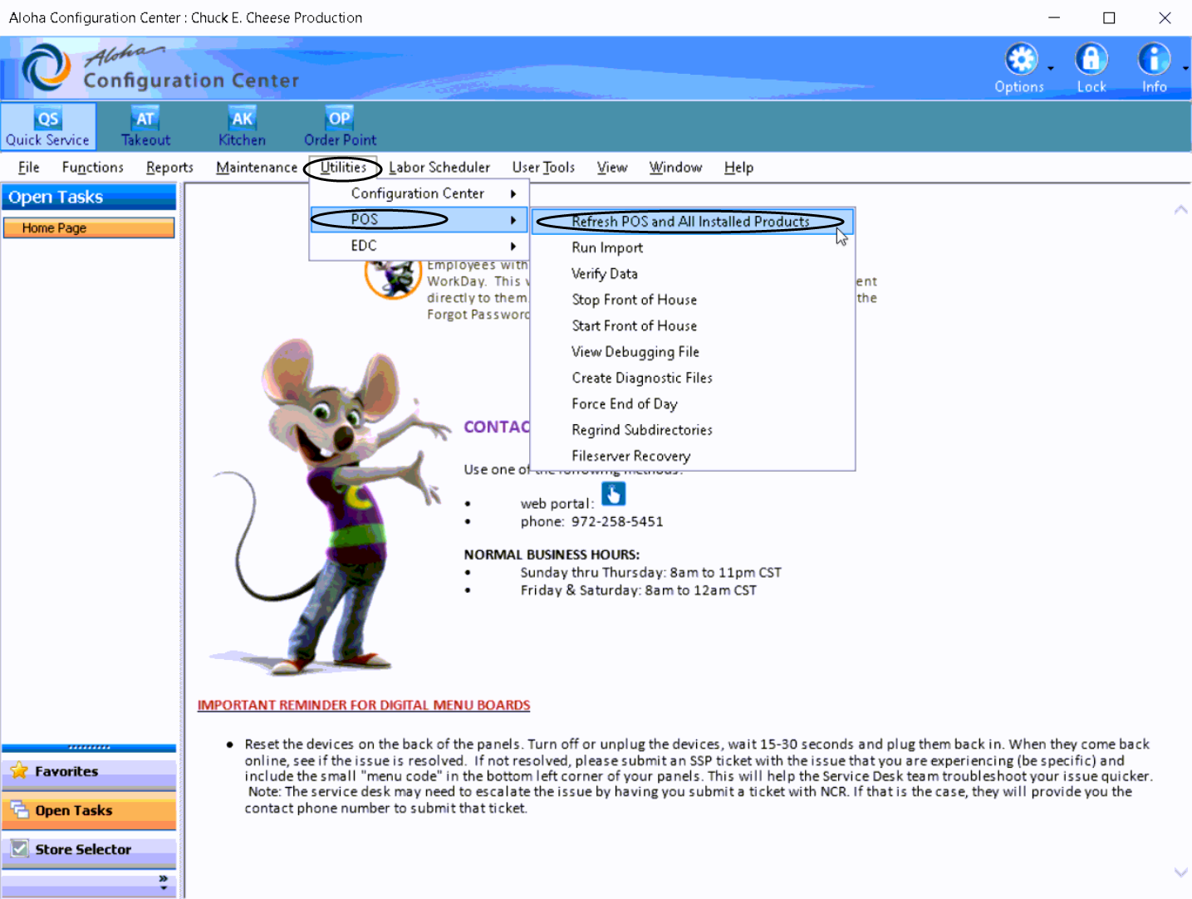Image resolution: width=1192 pixels, height=899 pixels.
Task: Click the Favorites navigation button
Action: (x=89, y=772)
